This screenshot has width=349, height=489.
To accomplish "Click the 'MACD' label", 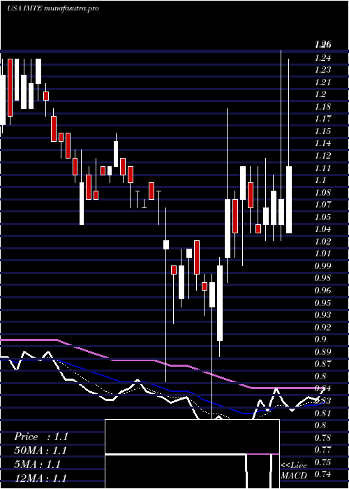I will (x=294, y=476).
